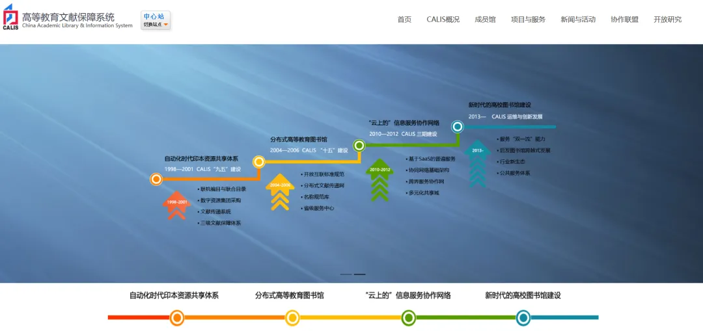703x331 pixels.
Task: Select 分布式高等教育图书馆 heading below banner
Action: click(x=290, y=296)
